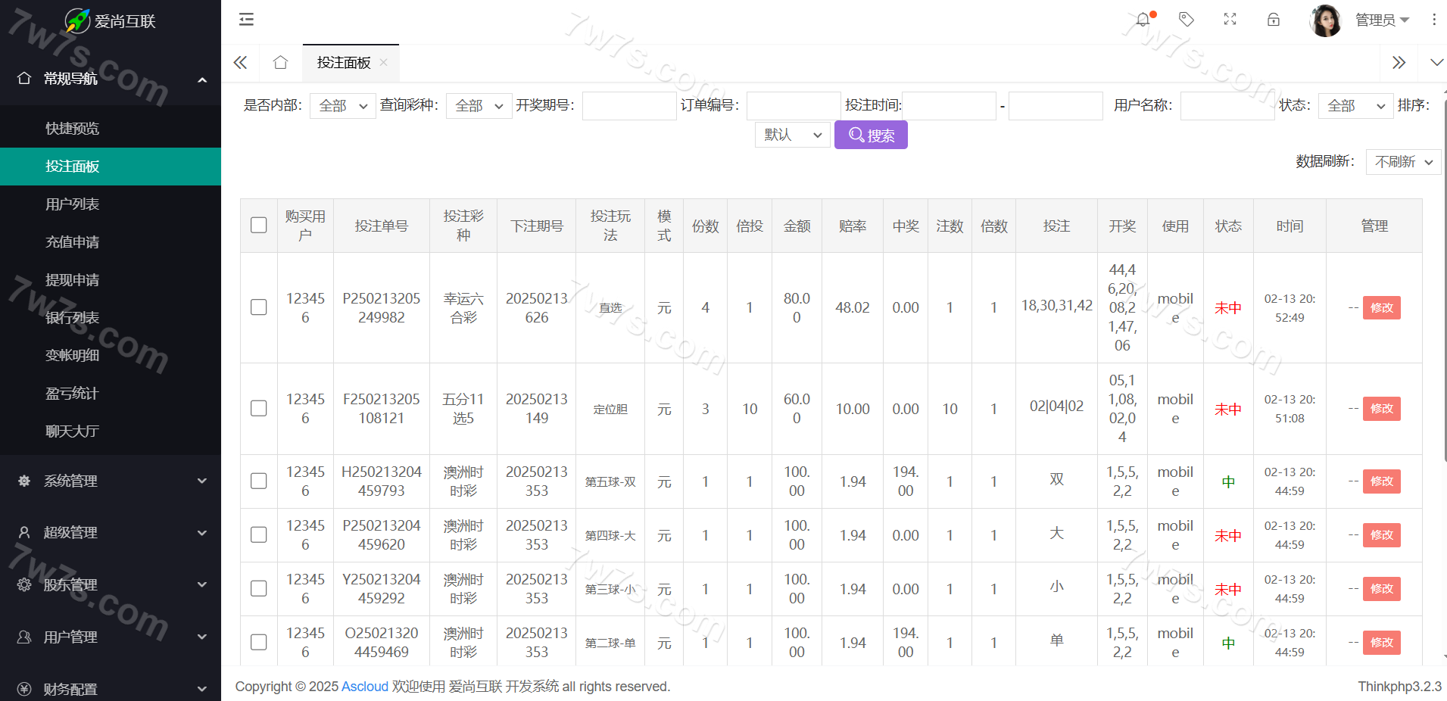Open the 数据刷新 不刷新 dropdown

(x=1403, y=162)
